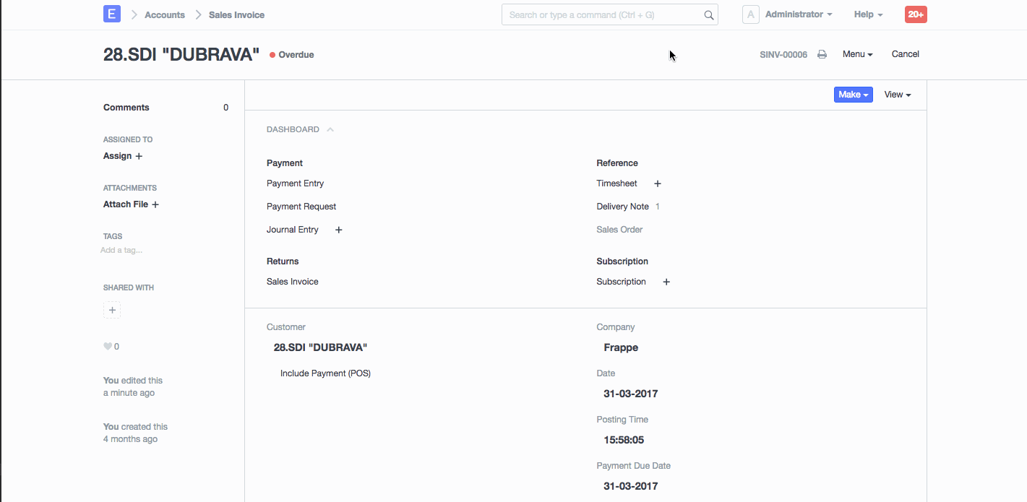Open the 20+ notifications badge
This screenshot has height=502, width=1027.
pyautogui.click(x=916, y=14)
